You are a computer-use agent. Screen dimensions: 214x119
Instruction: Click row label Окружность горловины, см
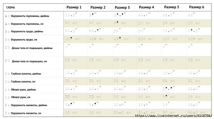pos(27,24)
